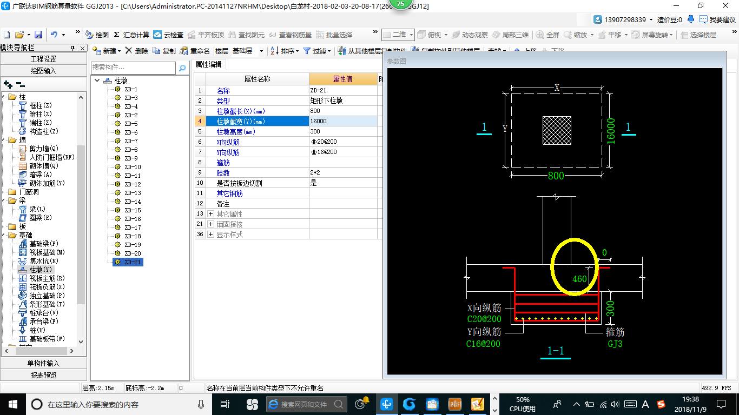Switch to 属性编辑 tab
Viewport: 739px width, 415px height.
coord(208,64)
